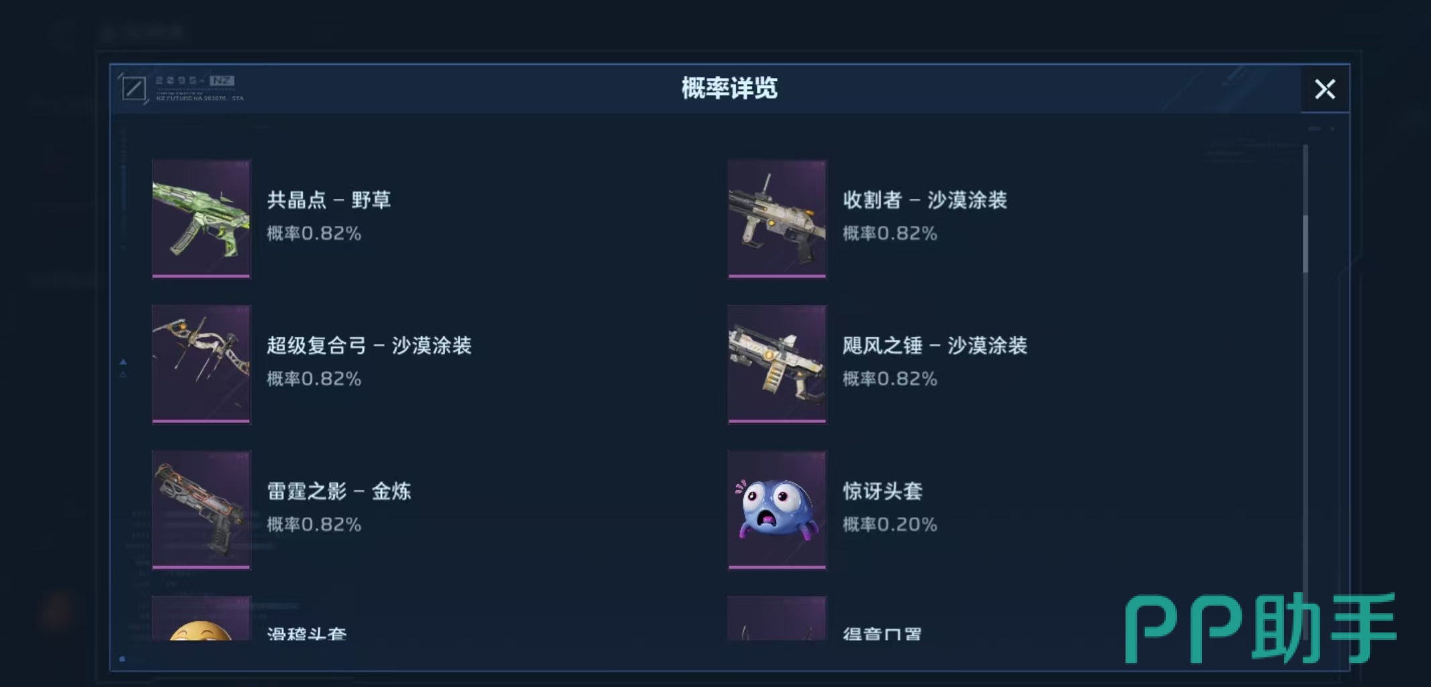Click the vertical scrollbar thumb of the list
Image resolution: width=1431 pixels, height=687 pixels.
[1305, 244]
